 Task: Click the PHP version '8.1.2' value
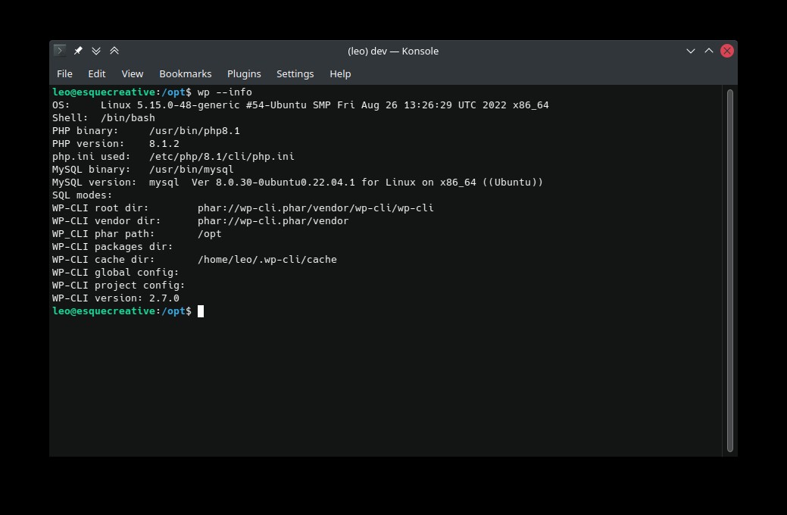tap(164, 144)
